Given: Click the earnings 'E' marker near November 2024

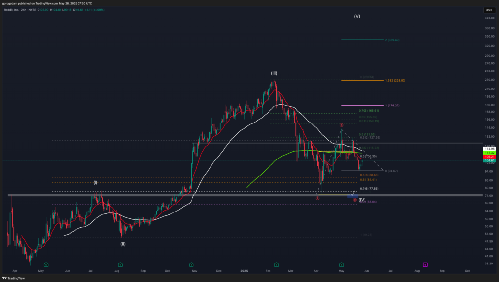Looking at the screenshot, I should pyautogui.click(x=191, y=264).
